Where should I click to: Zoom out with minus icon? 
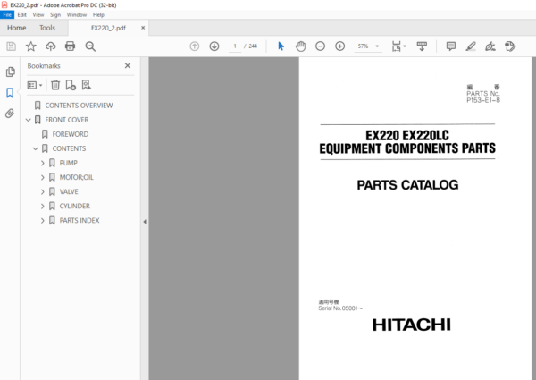coord(321,46)
